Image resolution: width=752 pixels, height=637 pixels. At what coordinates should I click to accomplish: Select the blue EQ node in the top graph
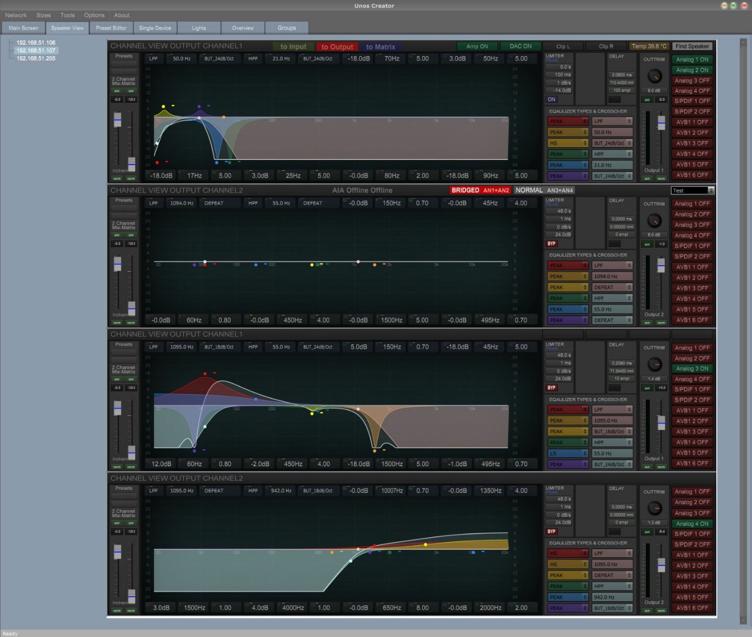[x=217, y=163]
